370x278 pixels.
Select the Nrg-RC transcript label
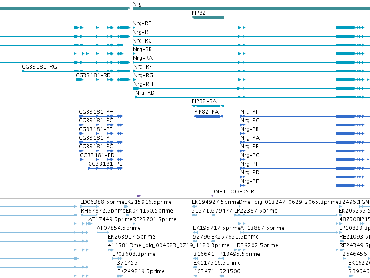pyautogui.click(x=142, y=41)
